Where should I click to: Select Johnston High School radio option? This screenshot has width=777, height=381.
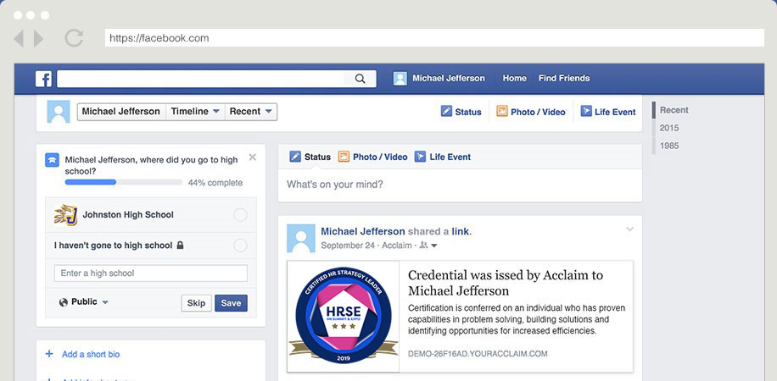tap(240, 215)
